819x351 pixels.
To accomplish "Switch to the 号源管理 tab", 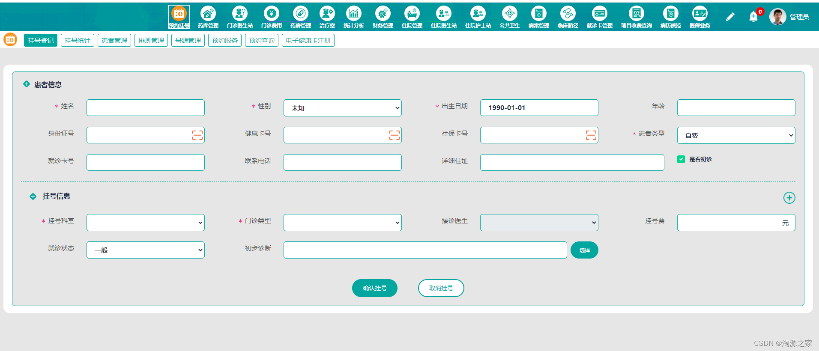I will coord(188,40).
